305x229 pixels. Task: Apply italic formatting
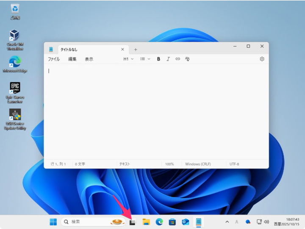168,59
